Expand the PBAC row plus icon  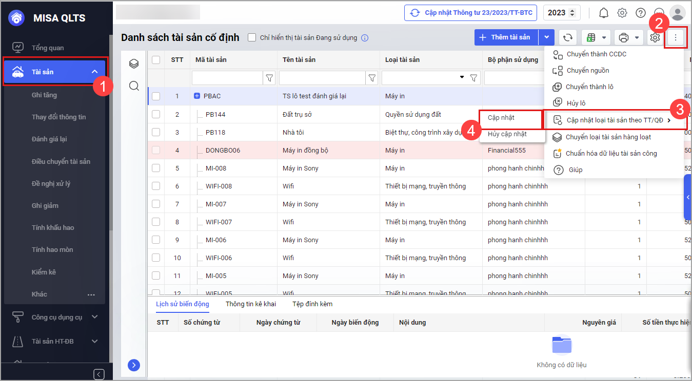click(197, 96)
